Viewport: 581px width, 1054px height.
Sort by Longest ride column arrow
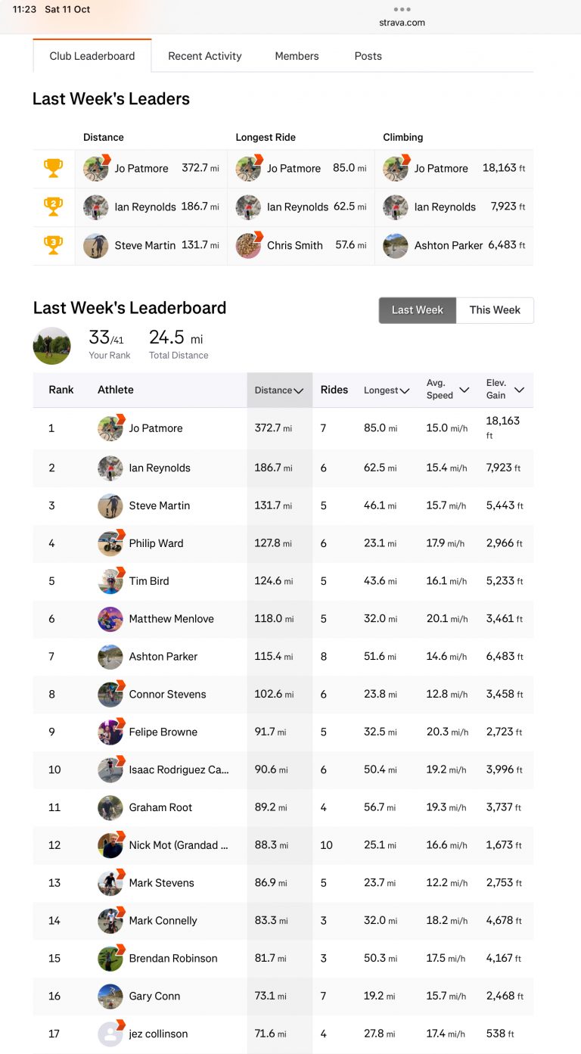(x=405, y=390)
